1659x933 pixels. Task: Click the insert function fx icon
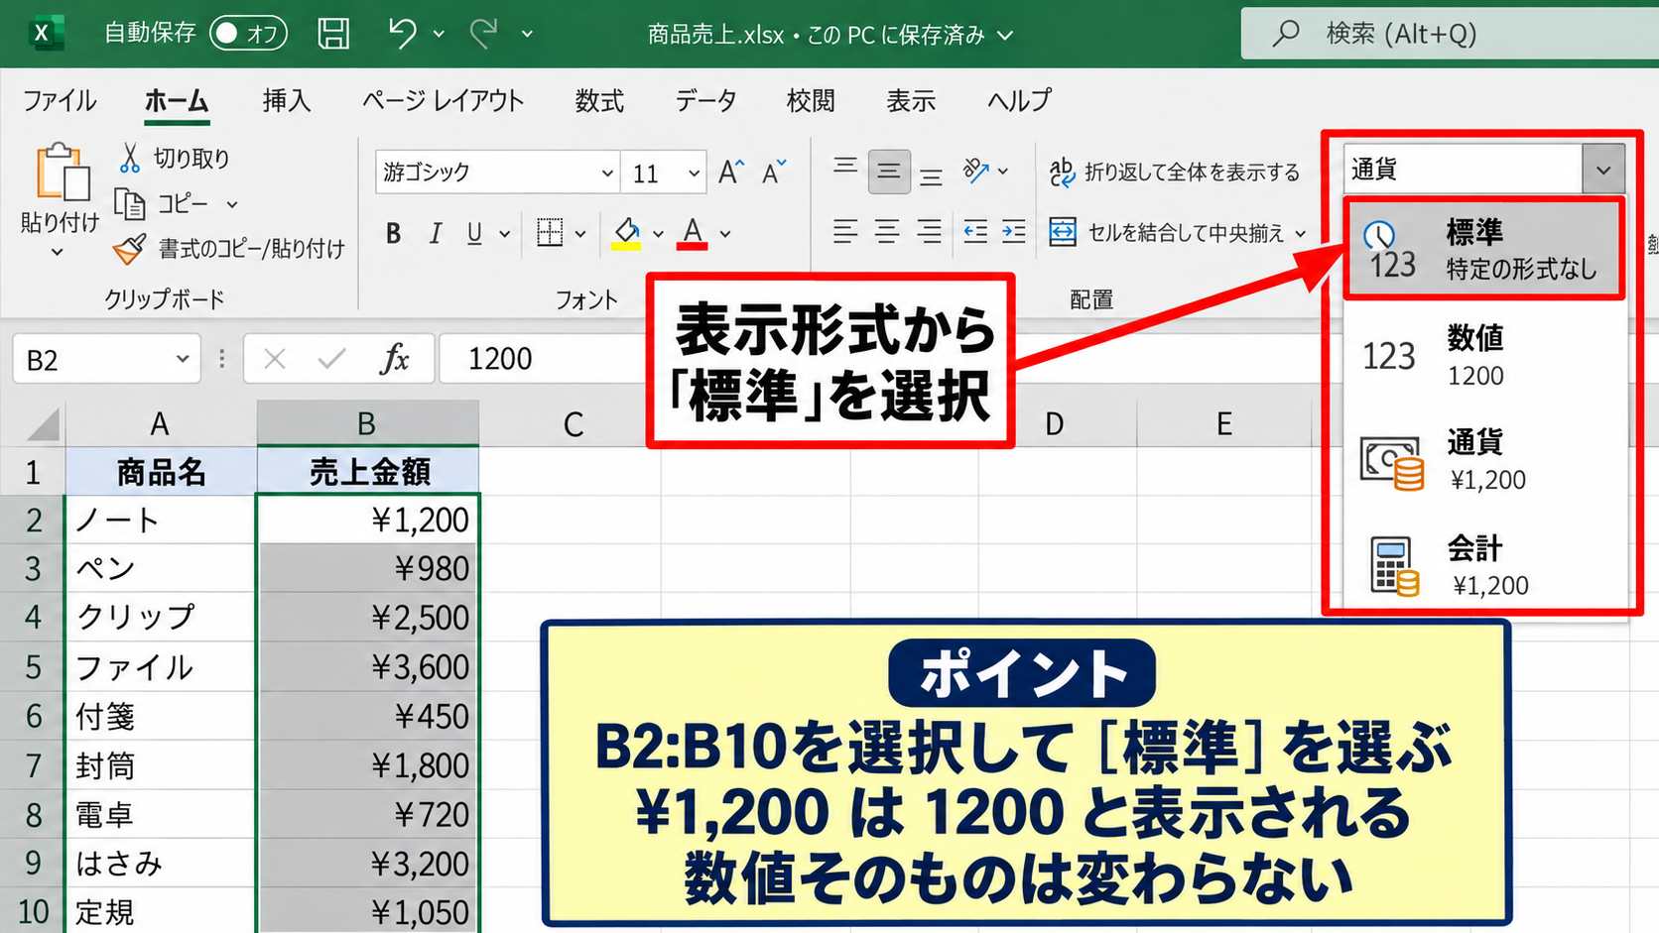pyautogui.click(x=395, y=359)
